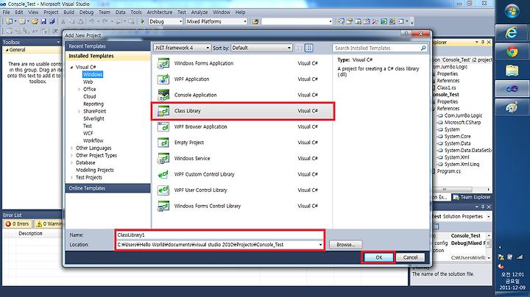The width and height of the screenshot is (530, 297).
Task: Switch to the Team Explorer tab
Action: 472,197
